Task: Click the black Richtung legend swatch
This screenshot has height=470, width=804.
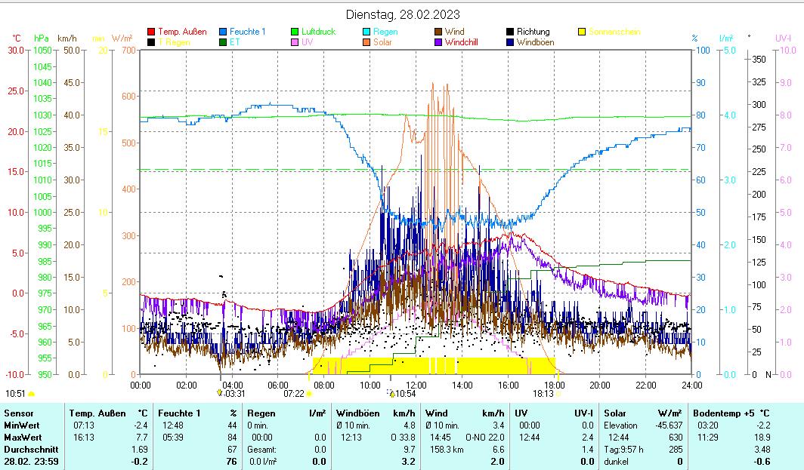Action: pyautogui.click(x=510, y=32)
